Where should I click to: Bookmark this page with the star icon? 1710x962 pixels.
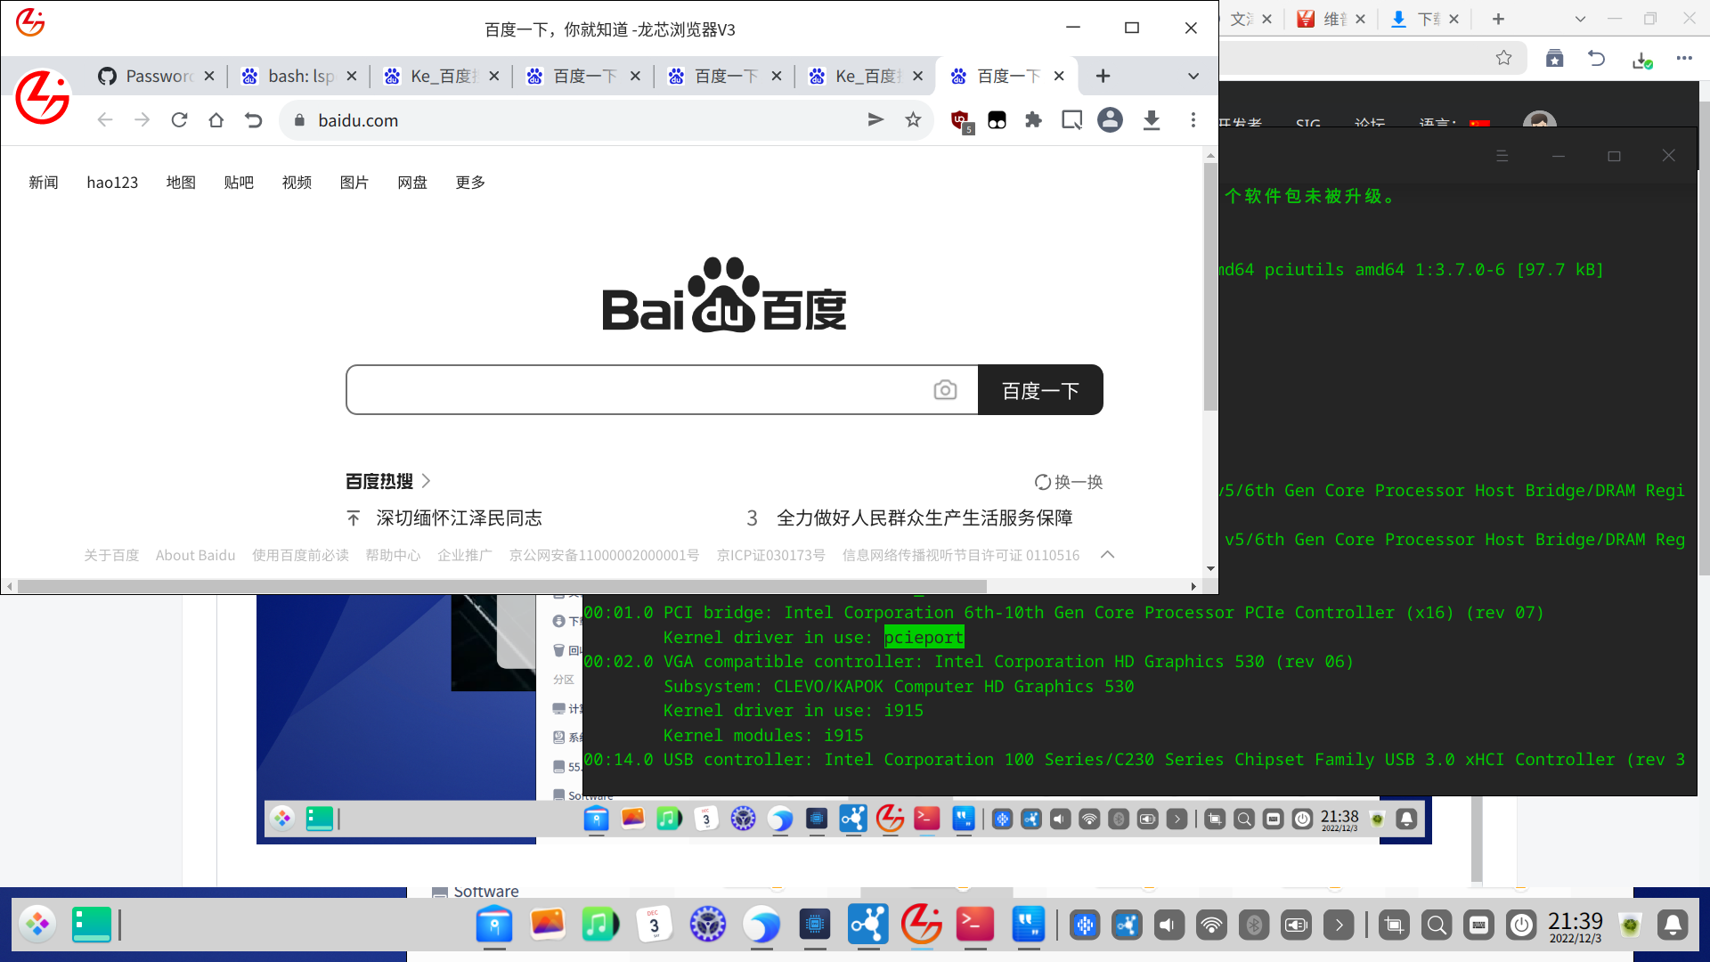913,120
